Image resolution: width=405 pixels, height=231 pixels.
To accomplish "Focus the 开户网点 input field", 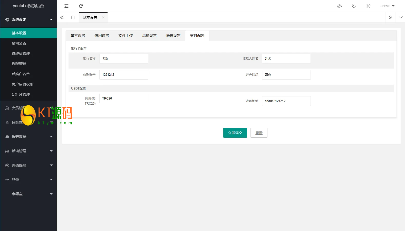I will pyautogui.click(x=286, y=75).
